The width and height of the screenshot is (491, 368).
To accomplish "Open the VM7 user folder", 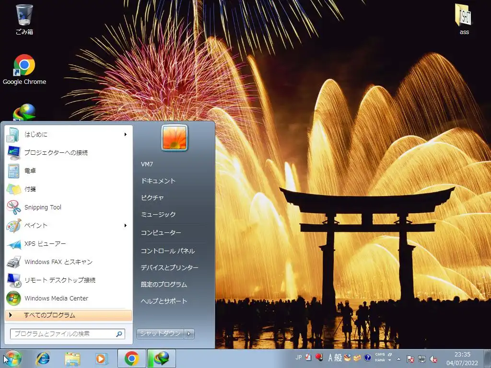I will point(147,164).
